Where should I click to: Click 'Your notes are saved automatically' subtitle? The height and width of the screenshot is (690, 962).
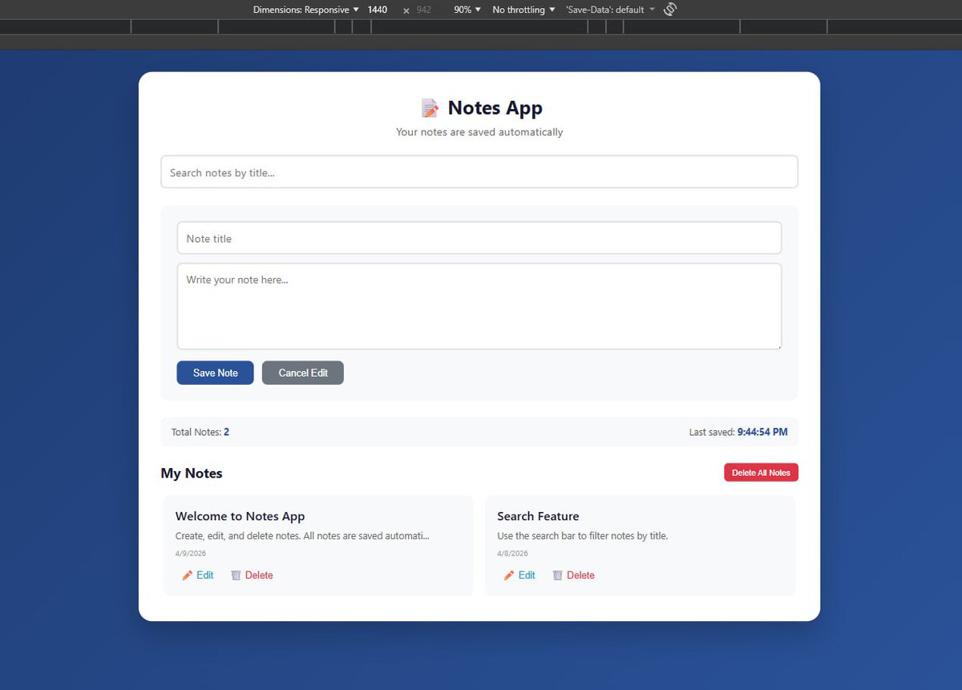pyautogui.click(x=479, y=132)
